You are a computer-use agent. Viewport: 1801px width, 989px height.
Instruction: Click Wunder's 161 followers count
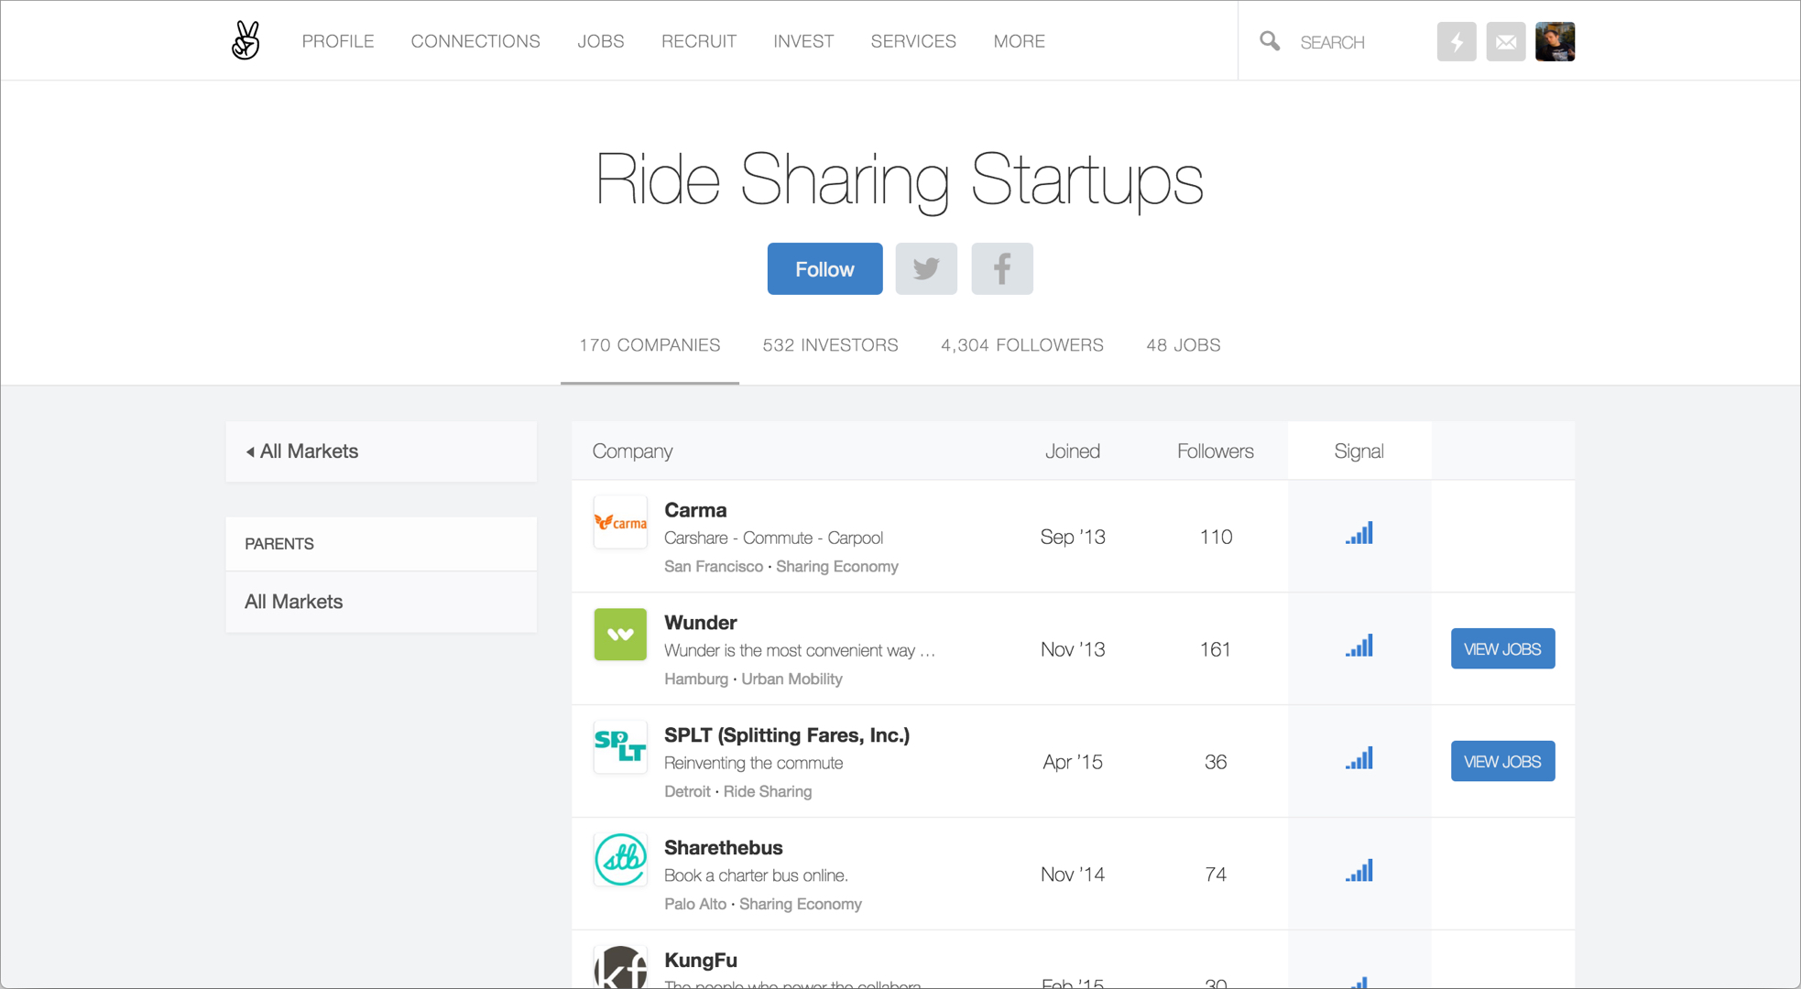(1216, 649)
